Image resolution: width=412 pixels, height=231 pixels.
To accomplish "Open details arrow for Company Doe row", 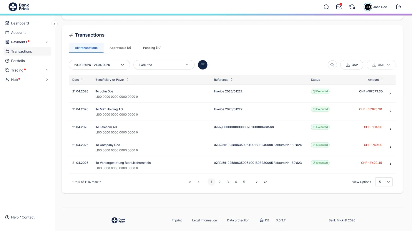I will (x=390, y=147).
